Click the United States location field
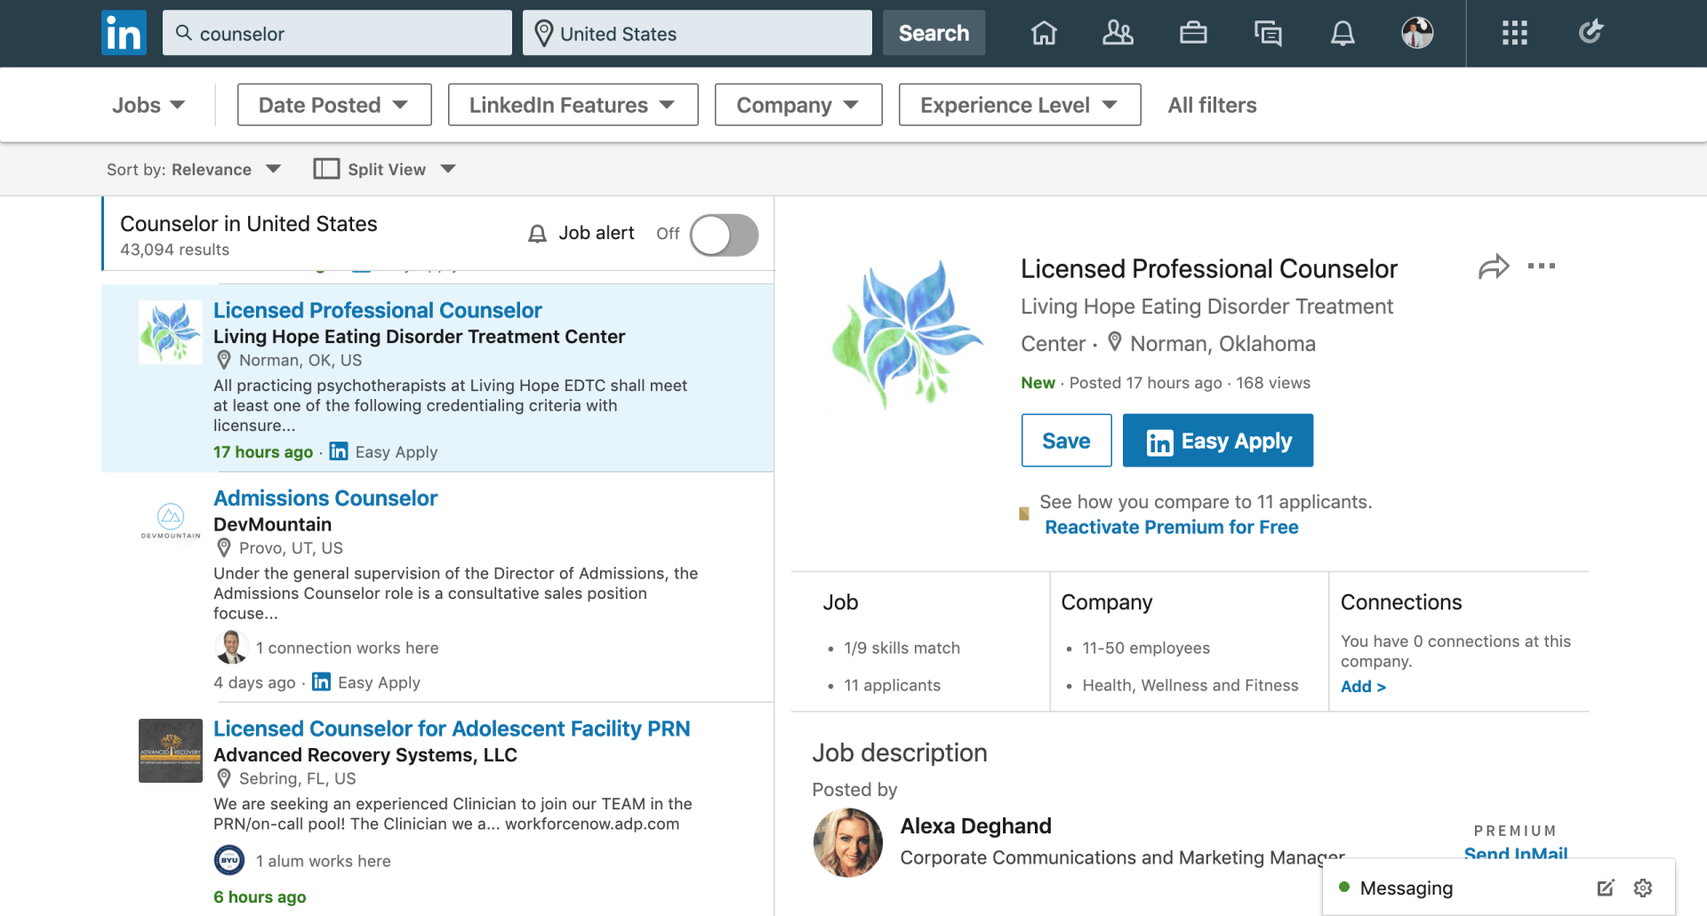 (x=697, y=33)
